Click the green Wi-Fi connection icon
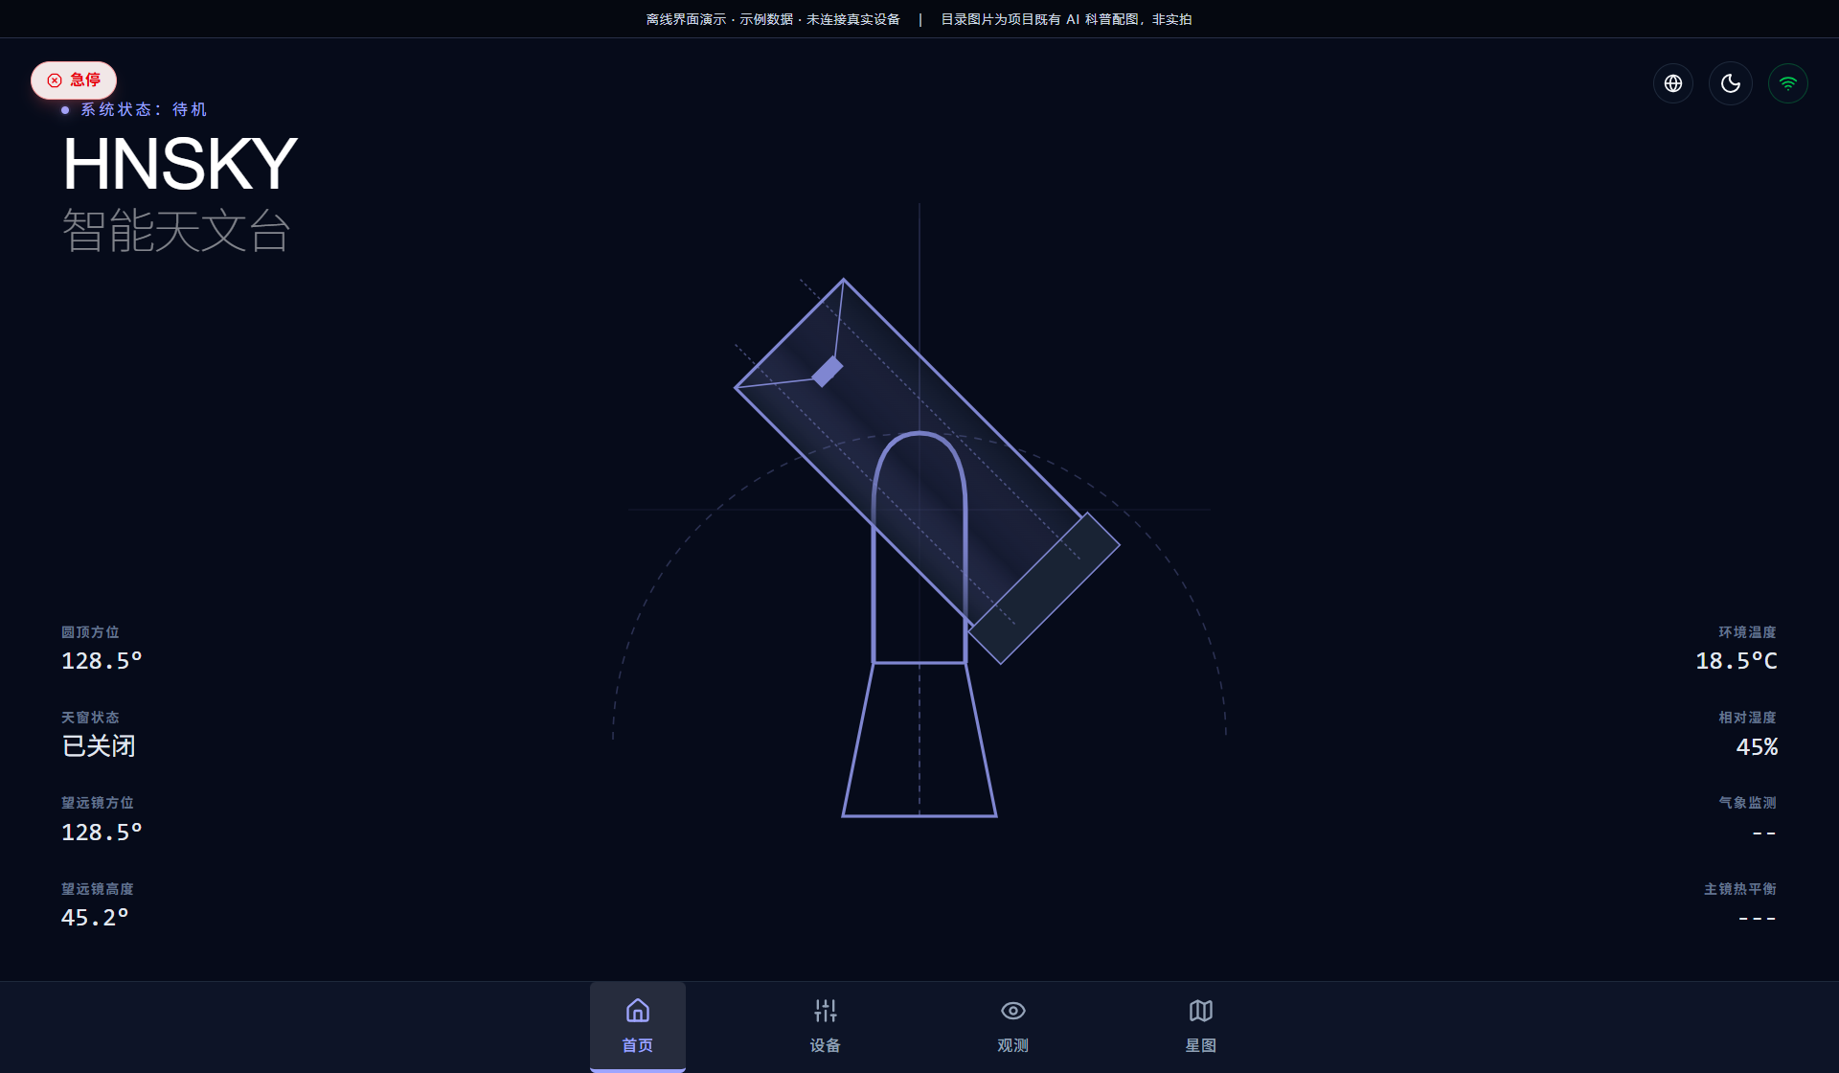The height and width of the screenshot is (1073, 1839). tap(1788, 83)
